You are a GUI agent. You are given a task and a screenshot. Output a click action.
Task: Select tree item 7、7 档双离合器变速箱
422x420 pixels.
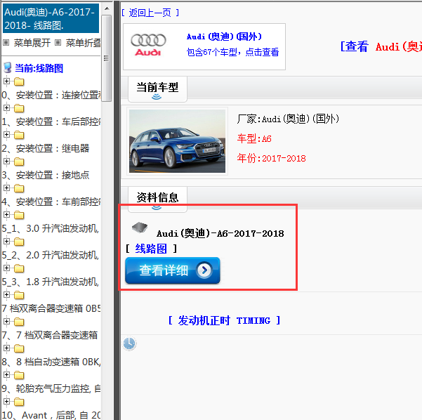pyautogui.click(x=50, y=335)
